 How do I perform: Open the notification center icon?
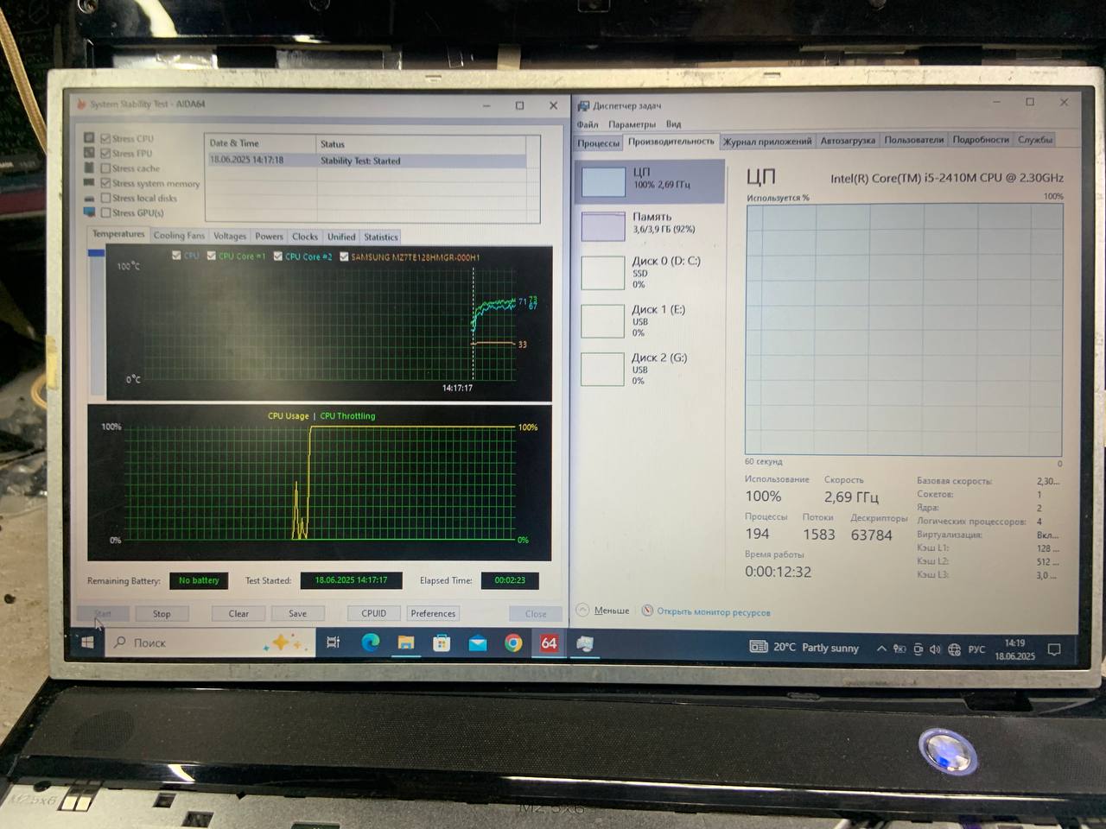tap(1054, 649)
